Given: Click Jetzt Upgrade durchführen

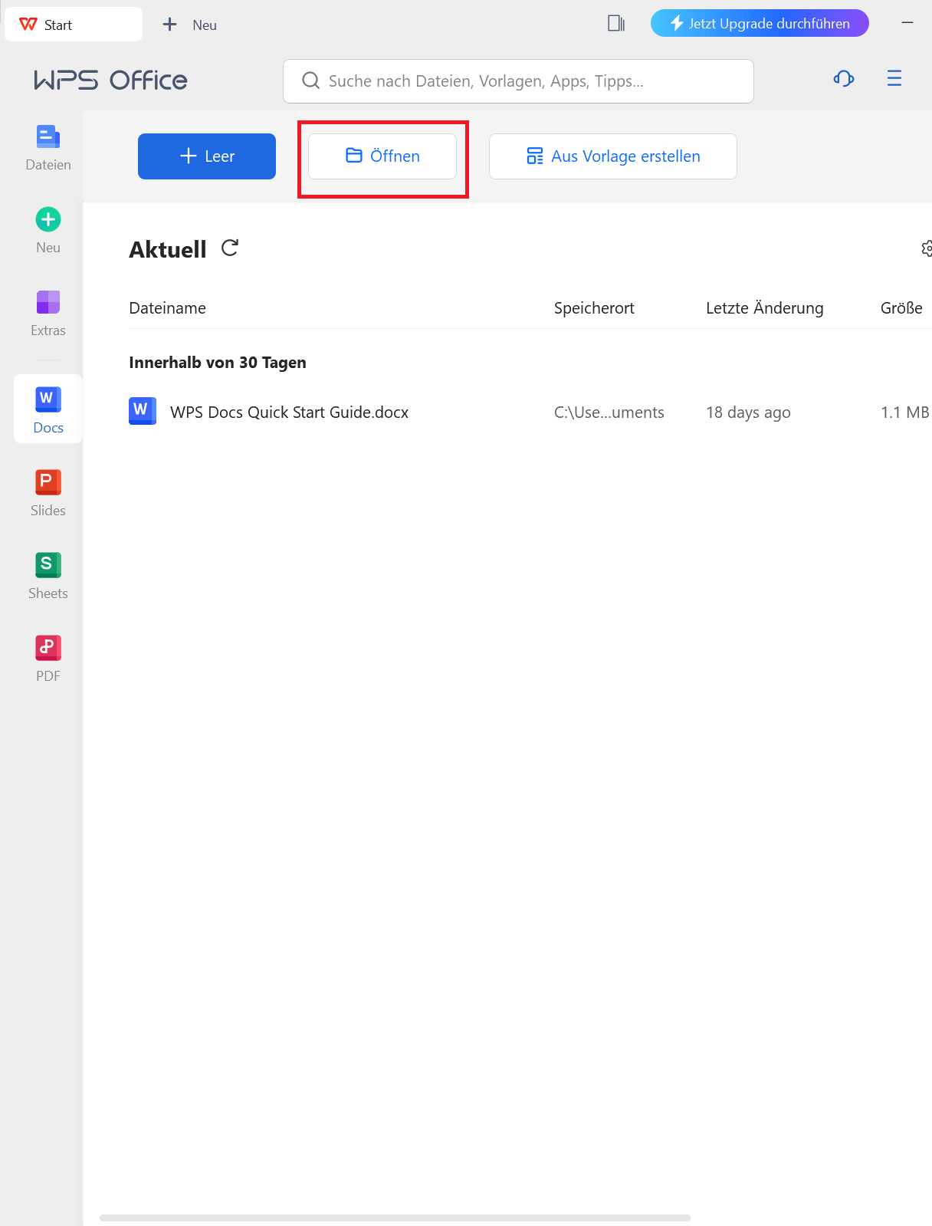Looking at the screenshot, I should (x=760, y=23).
